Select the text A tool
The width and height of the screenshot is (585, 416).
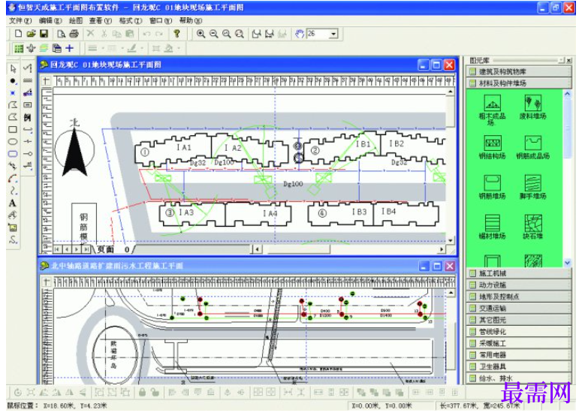click(12, 203)
